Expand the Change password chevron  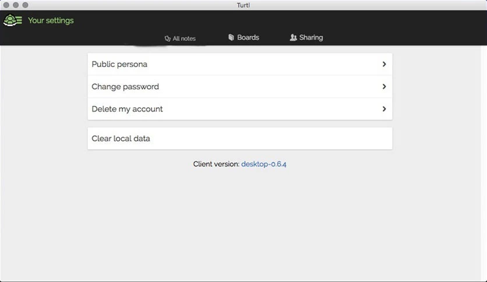(384, 86)
